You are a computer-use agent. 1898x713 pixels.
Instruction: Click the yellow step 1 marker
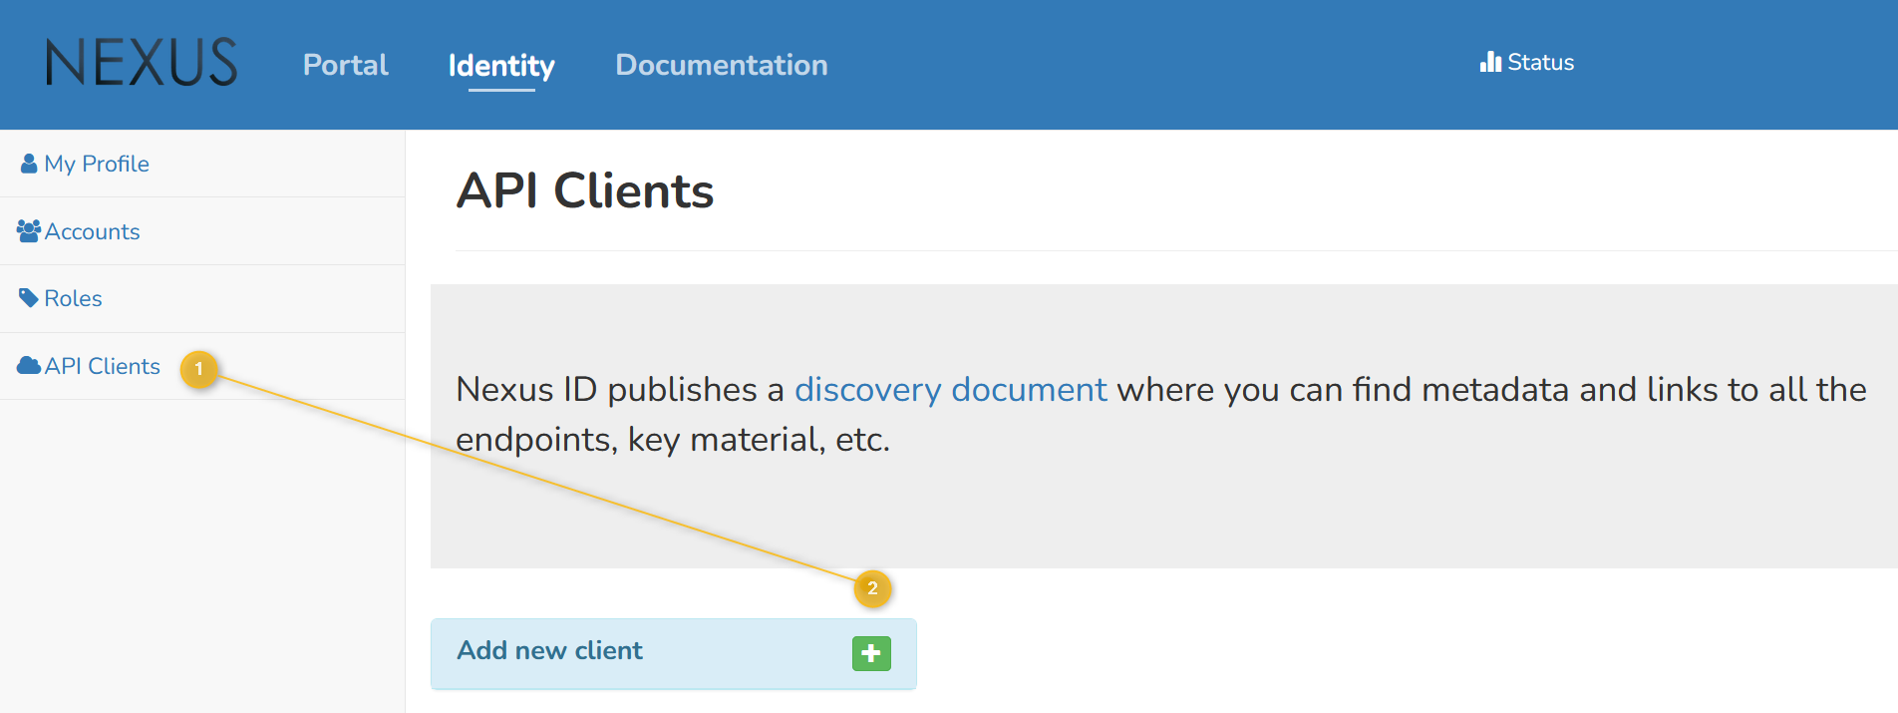[199, 369]
